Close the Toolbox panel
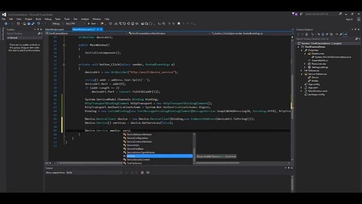This screenshot has width=362, height=204. [x=41, y=29]
